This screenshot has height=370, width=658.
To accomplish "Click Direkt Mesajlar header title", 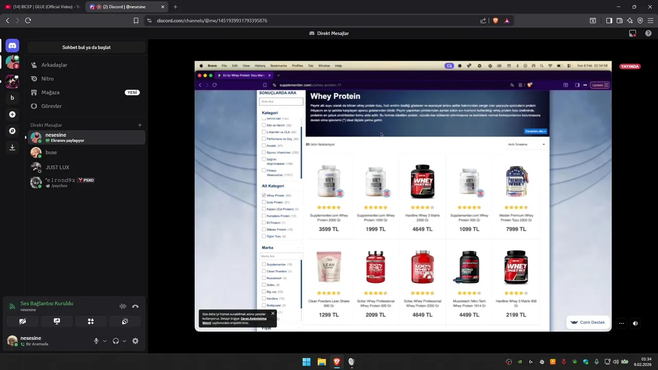I will pos(329,33).
